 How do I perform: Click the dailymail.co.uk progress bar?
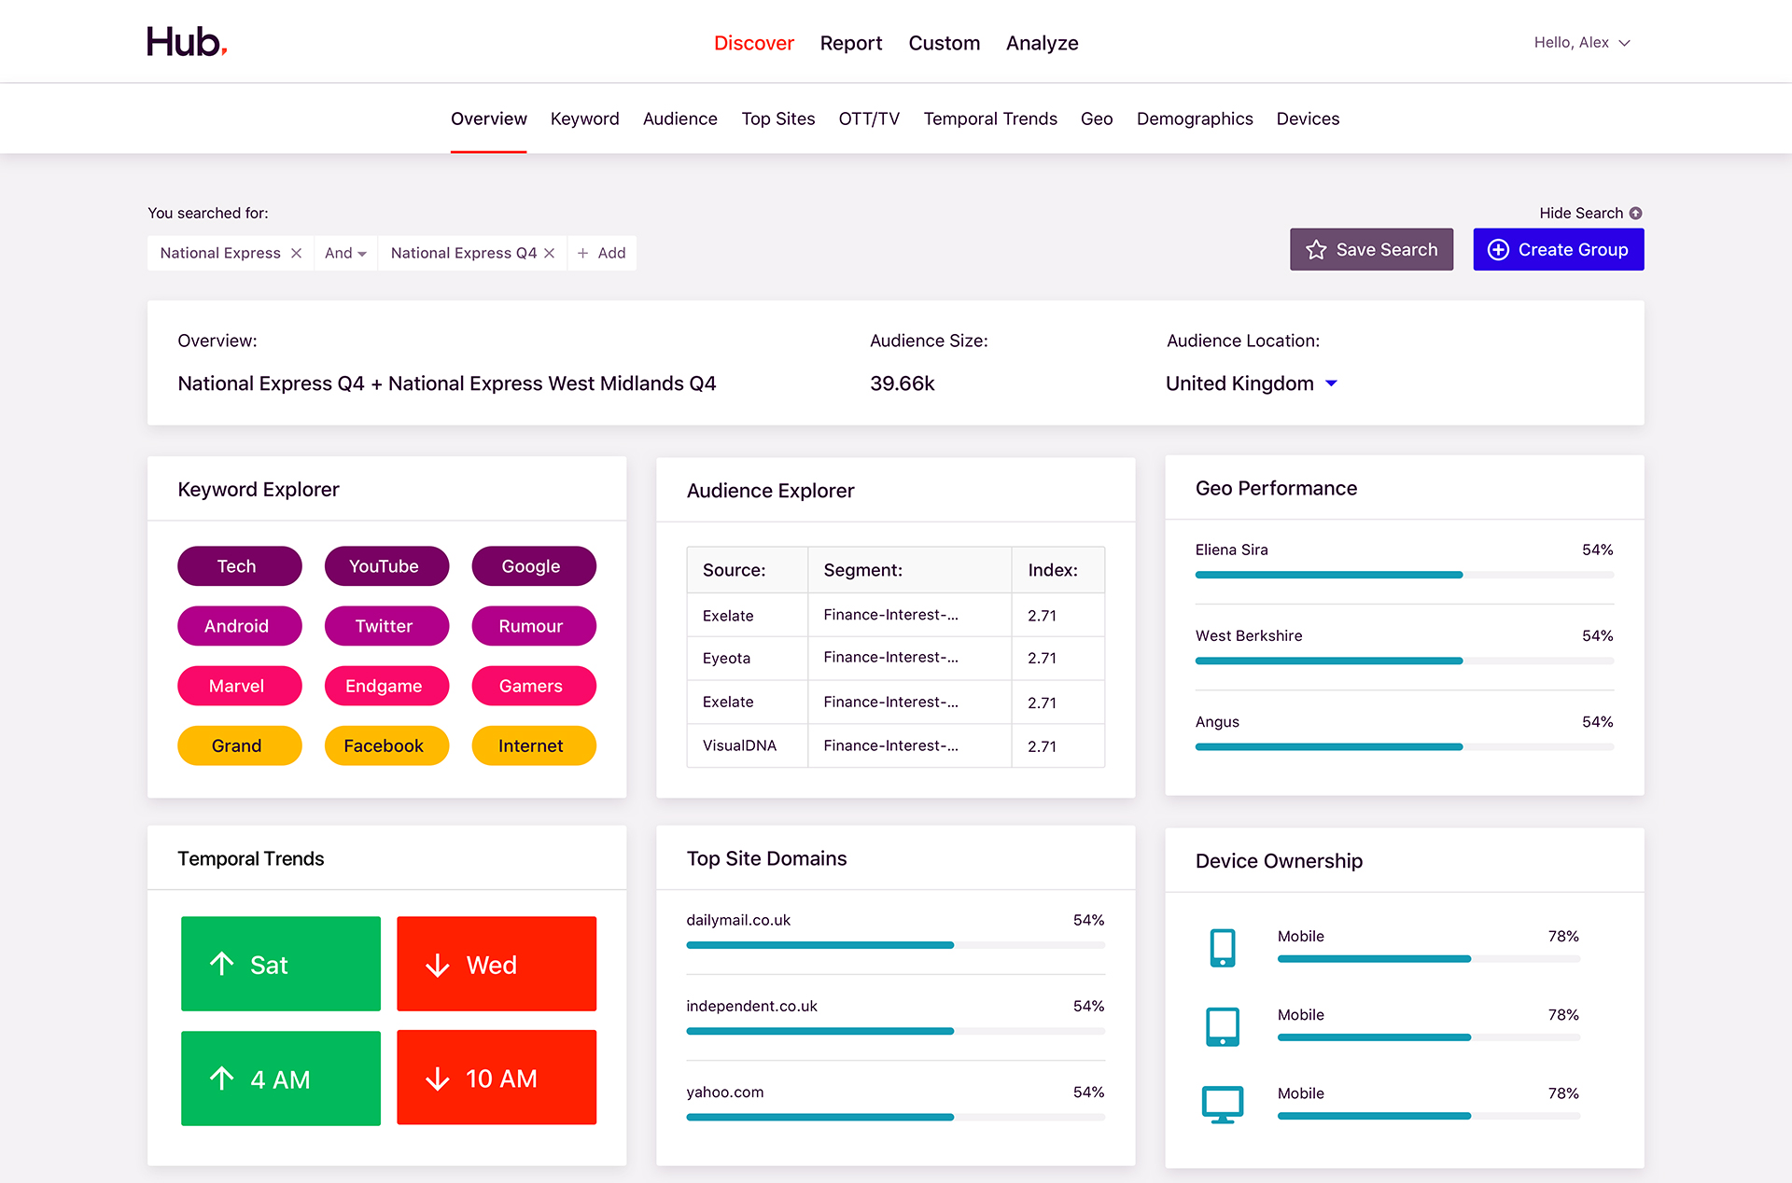[x=894, y=945]
